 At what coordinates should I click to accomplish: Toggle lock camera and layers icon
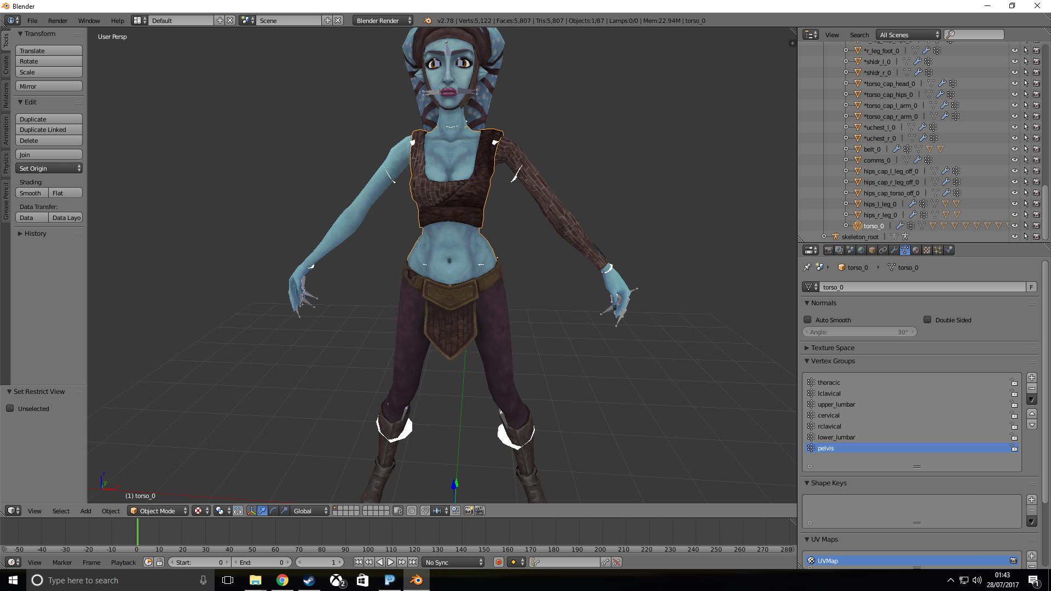[x=398, y=511]
